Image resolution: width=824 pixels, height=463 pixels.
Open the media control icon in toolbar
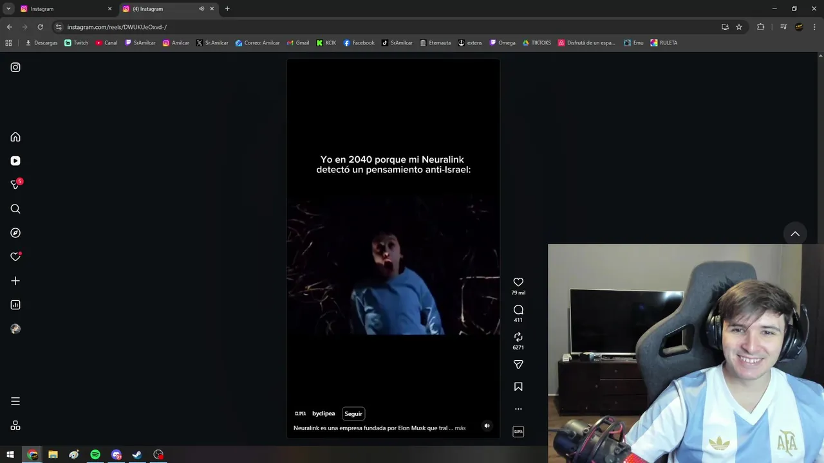(783, 27)
